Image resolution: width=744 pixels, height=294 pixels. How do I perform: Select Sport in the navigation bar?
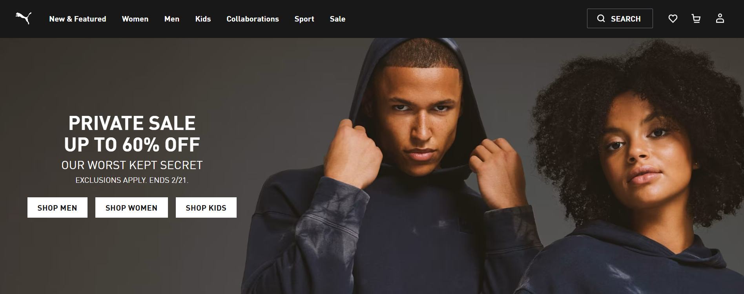click(x=304, y=19)
